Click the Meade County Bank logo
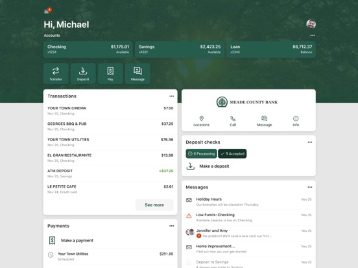The image size is (358, 268). click(247, 102)
